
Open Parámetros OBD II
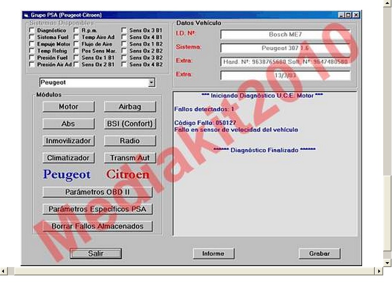(x=98, y=192)
